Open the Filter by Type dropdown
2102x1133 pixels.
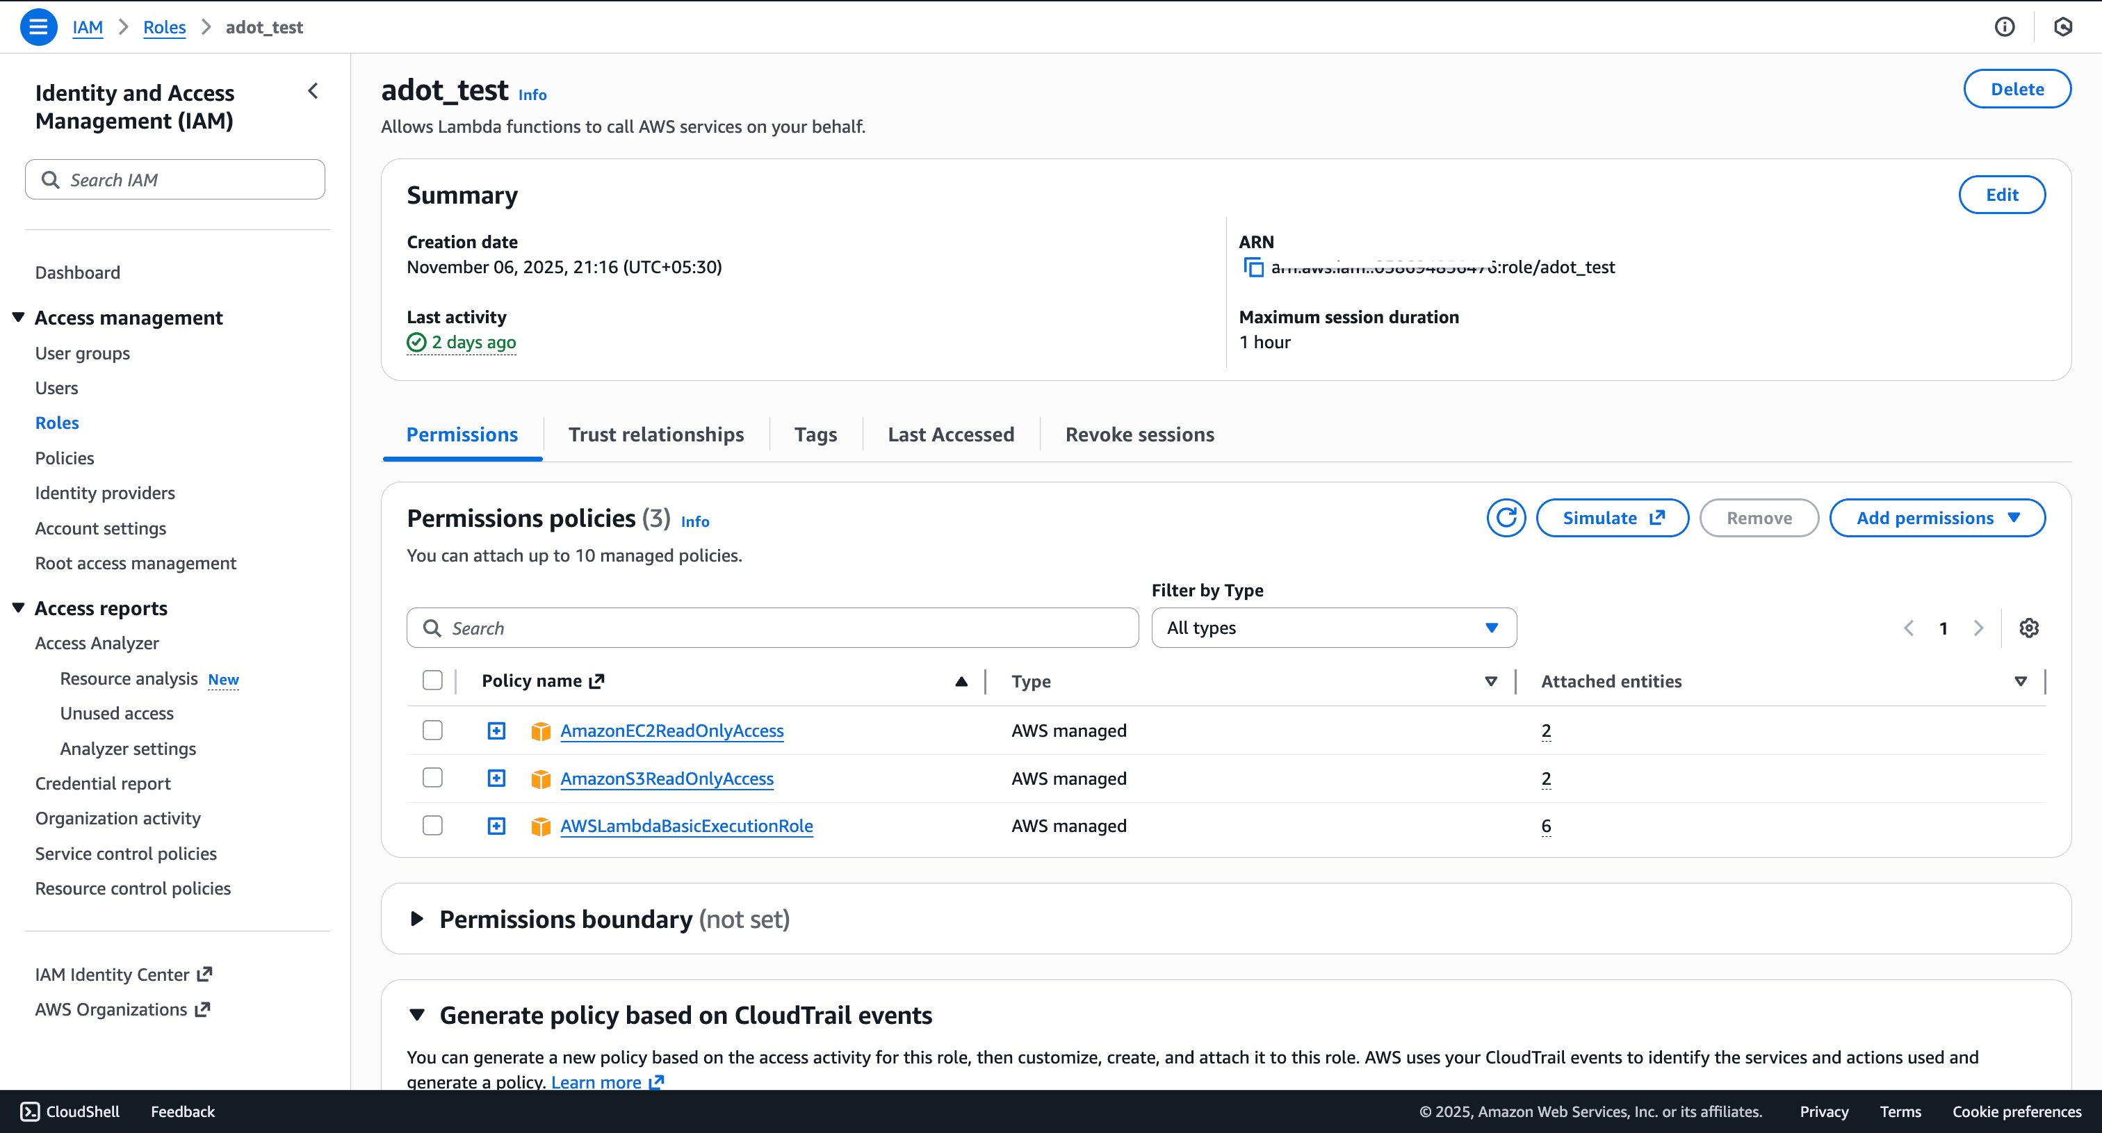coord(1333,627)
